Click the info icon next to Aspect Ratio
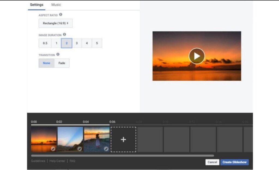The height and width of the screenshot is (170, 279). point(60,15)
